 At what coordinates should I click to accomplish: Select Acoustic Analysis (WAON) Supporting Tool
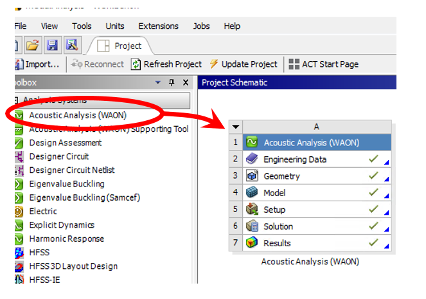[x=109, y=129]
